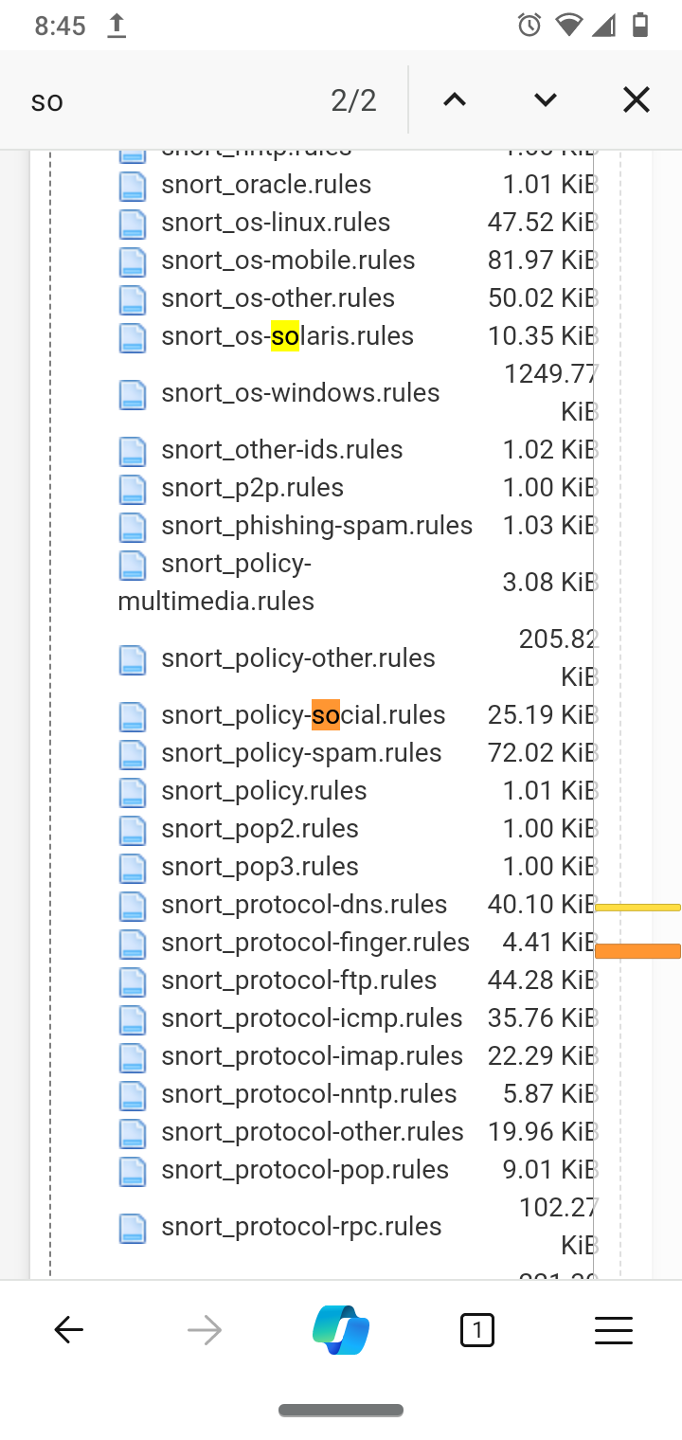682x1440 pixels.
Task: Open snort_os-windows.rules file
Action: click(300, 393)
